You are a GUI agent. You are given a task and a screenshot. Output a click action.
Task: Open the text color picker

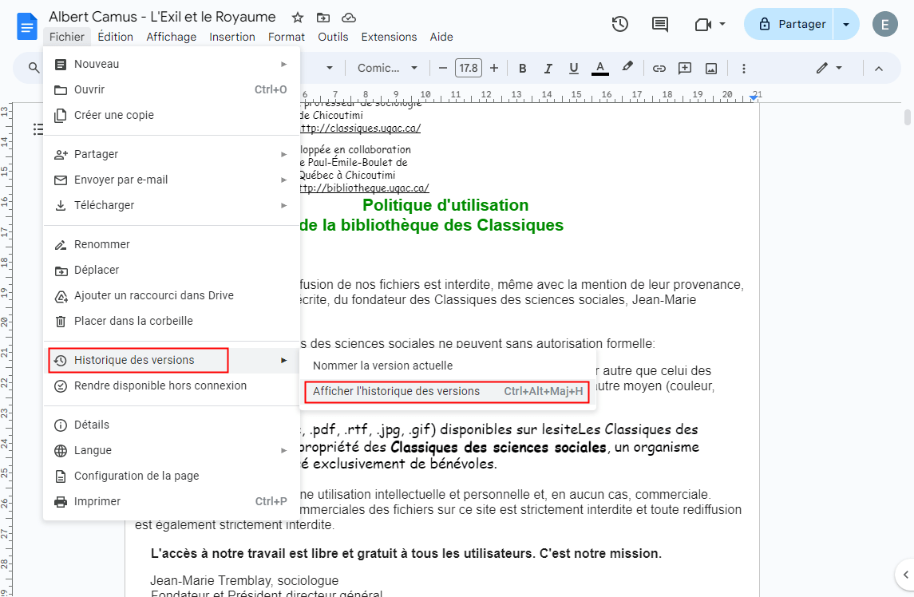(600, 69)
